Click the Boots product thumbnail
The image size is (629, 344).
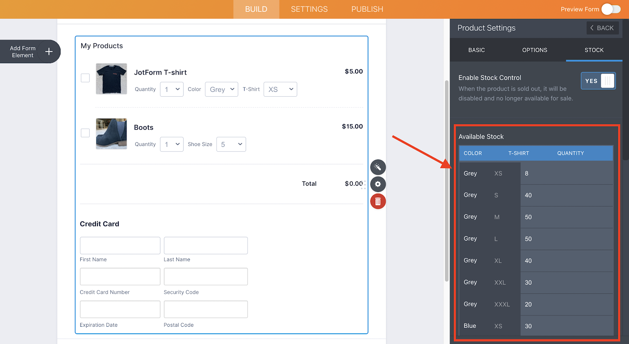point(111,134)
